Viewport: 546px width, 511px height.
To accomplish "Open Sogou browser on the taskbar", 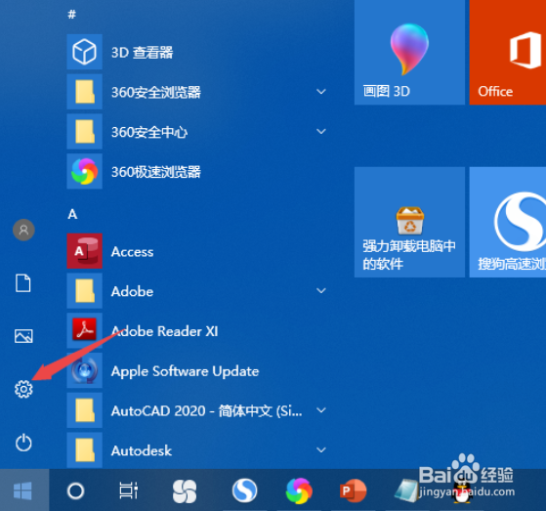I will point(245,490).
